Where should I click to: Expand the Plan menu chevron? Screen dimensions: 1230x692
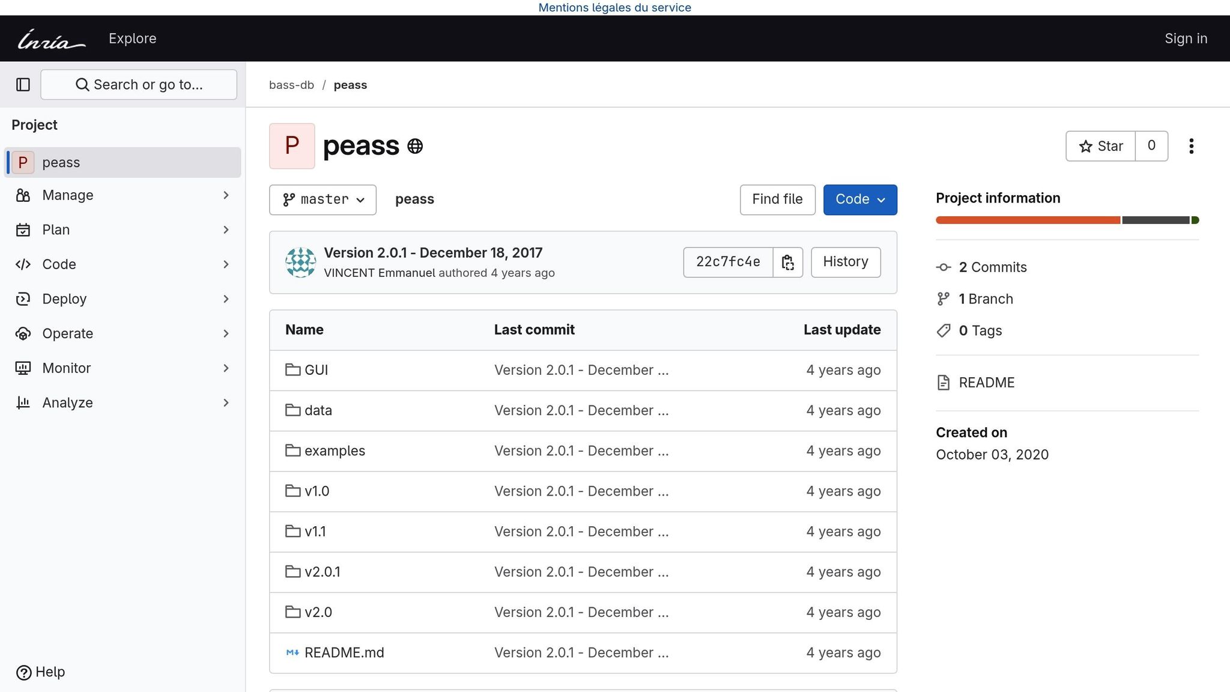(x=226, y=230)
